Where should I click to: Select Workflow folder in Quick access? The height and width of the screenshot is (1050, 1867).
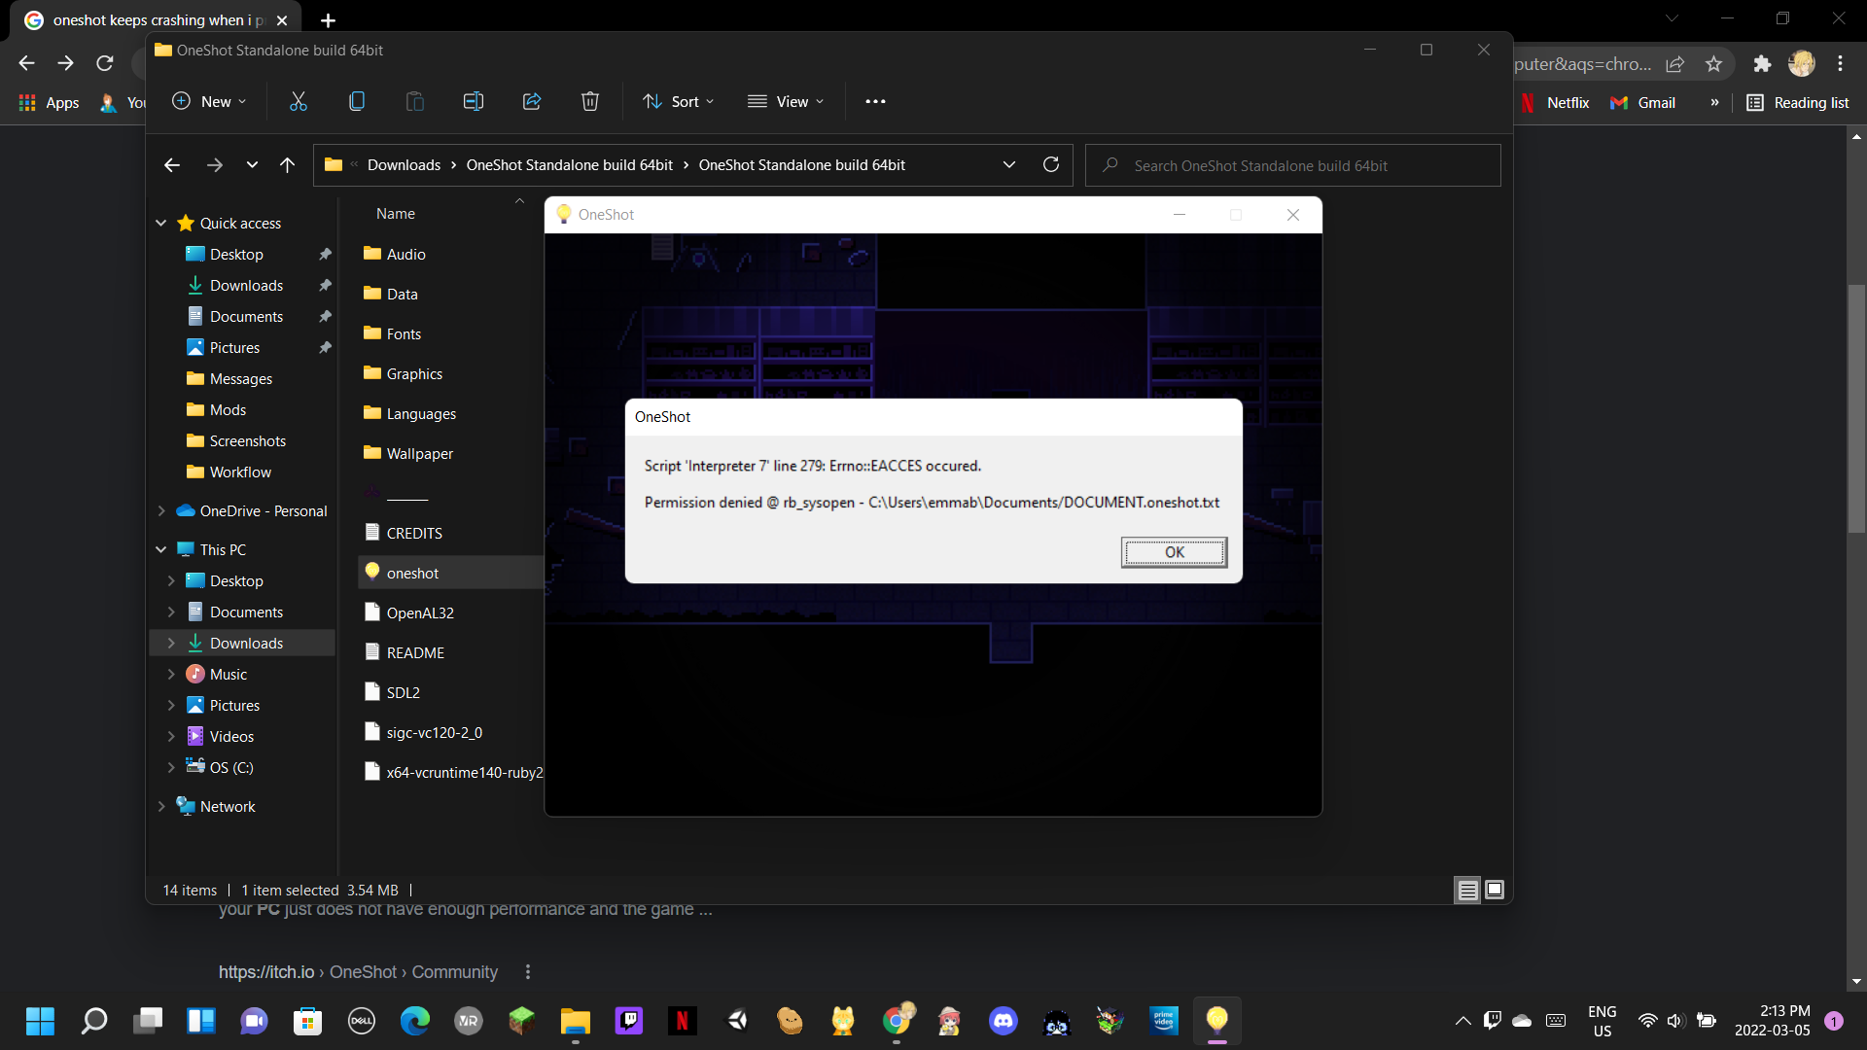240,472
